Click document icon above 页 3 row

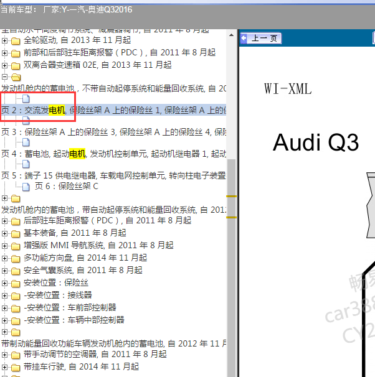(26, 121)
